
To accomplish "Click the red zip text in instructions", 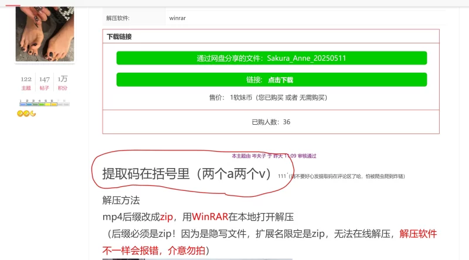I will [166, 216].
